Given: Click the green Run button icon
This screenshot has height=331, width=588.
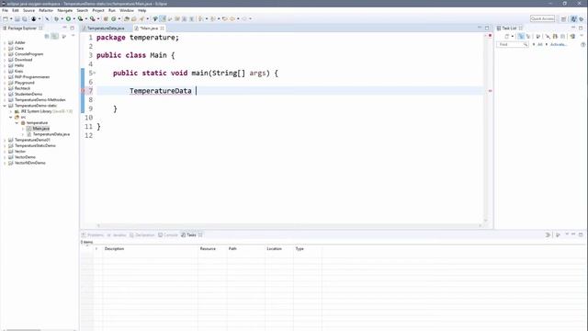Looking at the screenshot, I should [68, 18].
